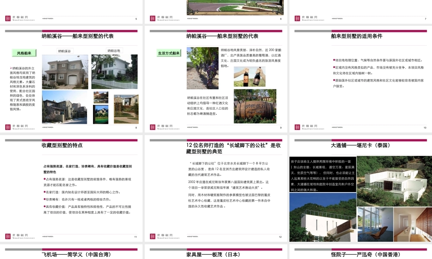Click the 世联顾问 logo on slide 12
432x259 pixels.
[165, 236]
